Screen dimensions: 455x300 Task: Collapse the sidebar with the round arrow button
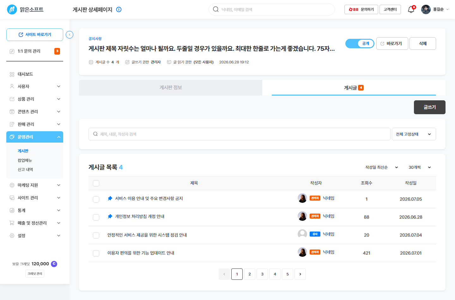[70, 35]
